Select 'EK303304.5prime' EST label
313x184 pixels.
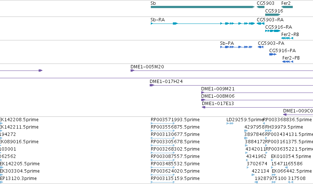(x=20, y=171)
